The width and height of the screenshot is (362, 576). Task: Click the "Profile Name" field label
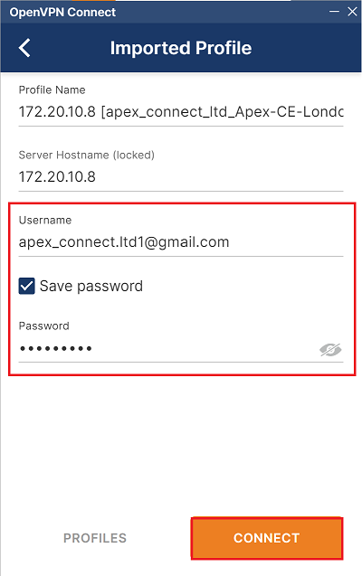coord(52,90)
